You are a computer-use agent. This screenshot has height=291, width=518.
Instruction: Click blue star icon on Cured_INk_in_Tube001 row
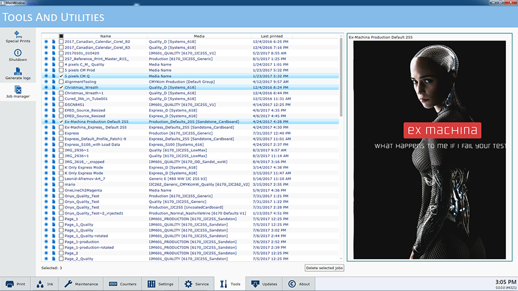click(x=46, y=99)
